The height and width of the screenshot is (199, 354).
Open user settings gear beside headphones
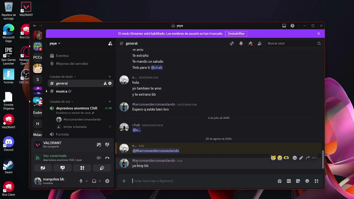click(107, 181)
